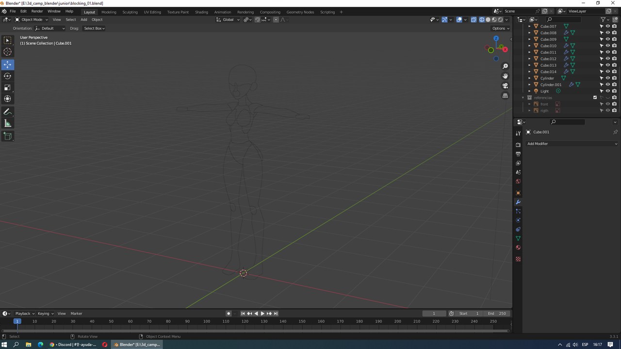
Task: Open the Render menu
Action: [37, 11]
